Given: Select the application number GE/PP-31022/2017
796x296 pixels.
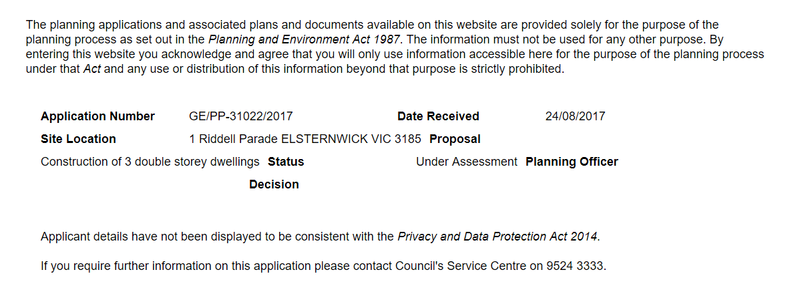Looking at the screenshot, I should [x=241, y=116].
